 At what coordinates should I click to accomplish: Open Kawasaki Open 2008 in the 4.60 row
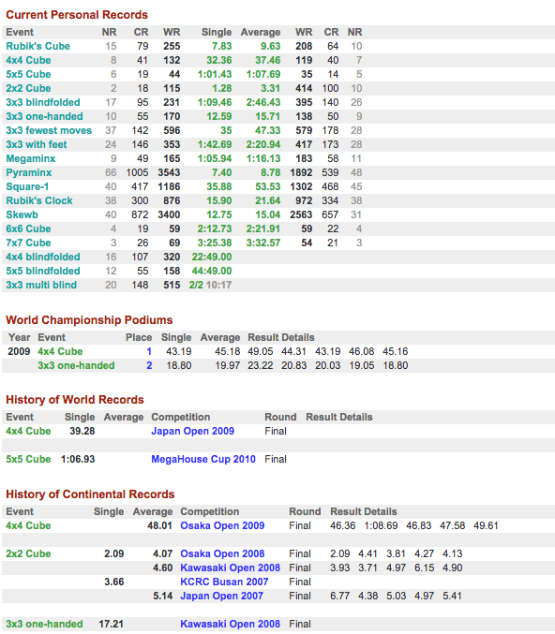tap(230, 568)
